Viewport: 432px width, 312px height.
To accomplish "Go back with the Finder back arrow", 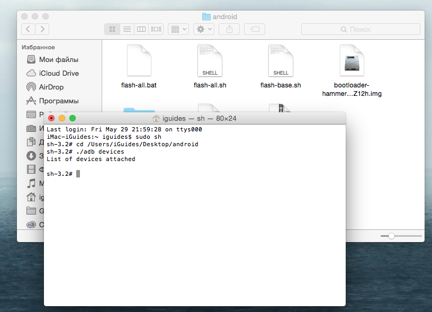I will [x=28, y=29].
